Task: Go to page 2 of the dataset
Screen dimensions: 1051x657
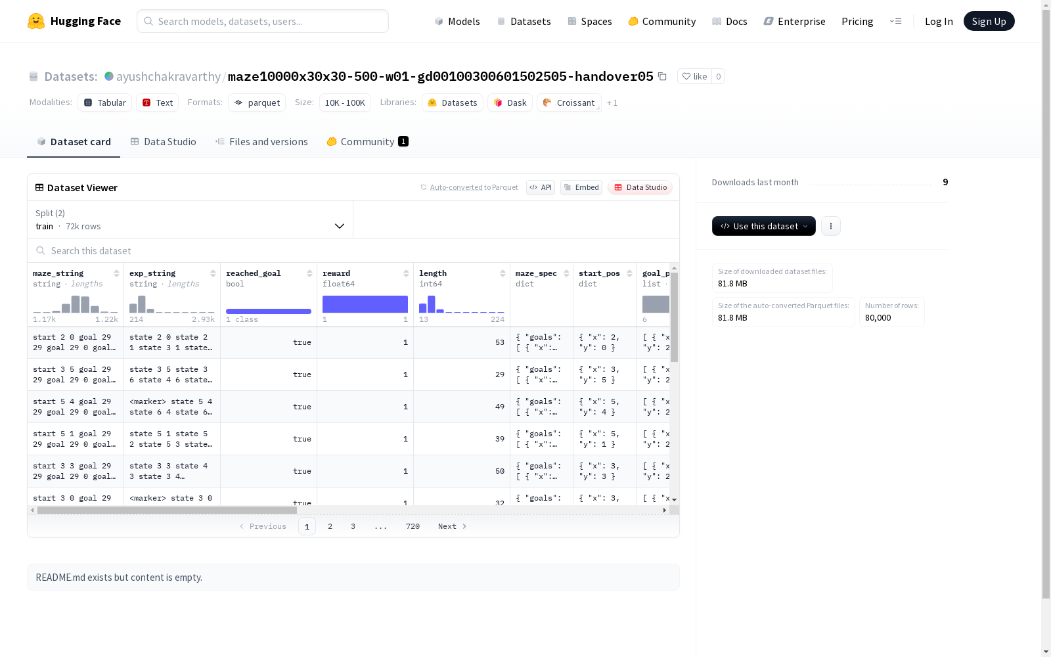Action: point(330,526)
